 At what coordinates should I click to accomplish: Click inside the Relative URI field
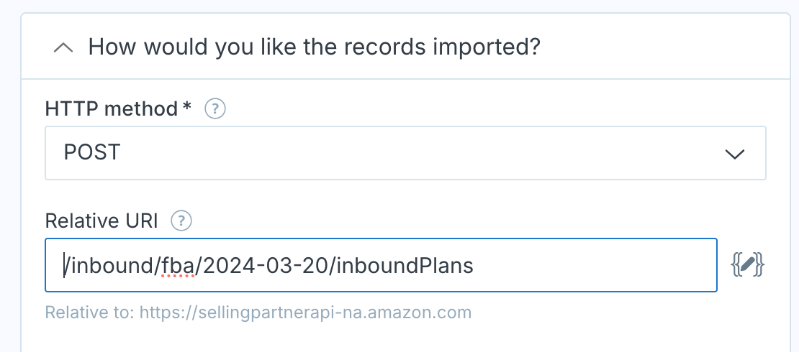pos(381,265)
